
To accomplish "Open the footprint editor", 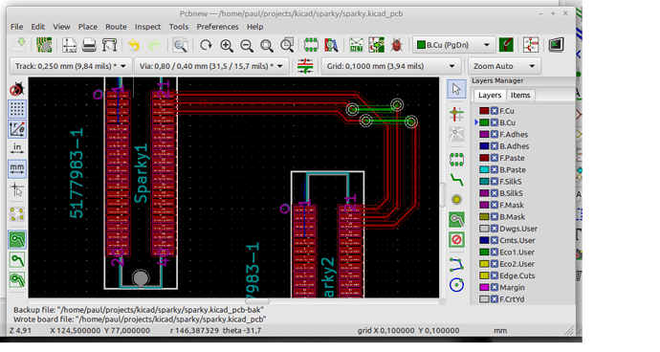I will click(311, 45).
